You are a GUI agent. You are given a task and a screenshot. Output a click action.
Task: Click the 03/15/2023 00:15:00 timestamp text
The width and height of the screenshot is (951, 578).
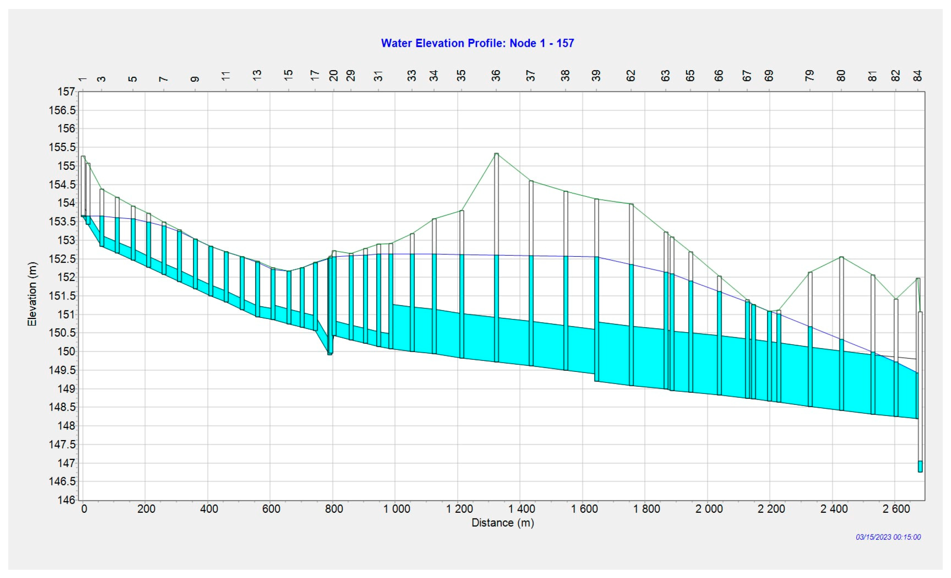(x=888, y=537)
